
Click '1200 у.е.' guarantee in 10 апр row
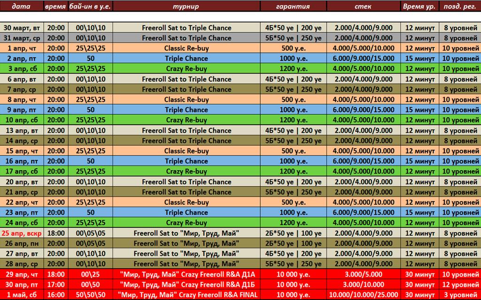[x=293, y=120]
